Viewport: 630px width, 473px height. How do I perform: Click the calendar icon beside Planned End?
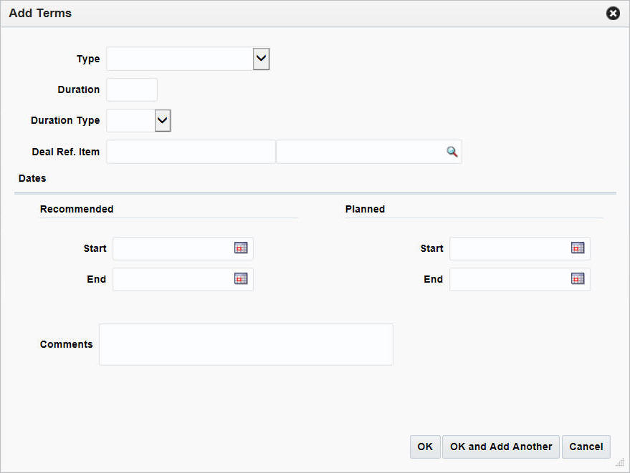pyautogui.click(x=578, y=279)
